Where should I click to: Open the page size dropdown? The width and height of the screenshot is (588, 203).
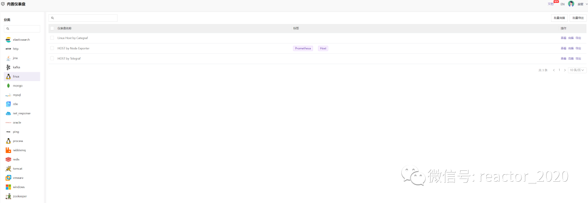point(577,70)
